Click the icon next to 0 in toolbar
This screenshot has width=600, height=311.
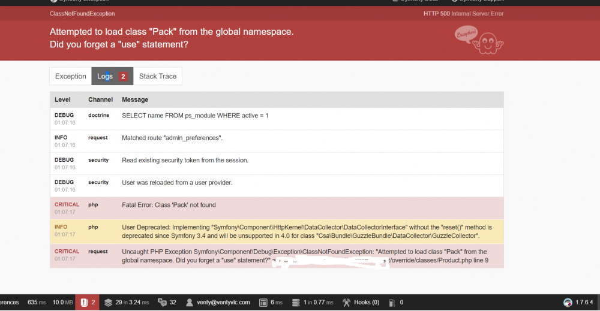pos(392,303)
